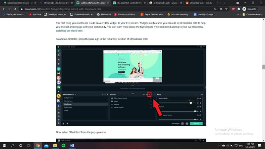Screen dimensions: 265x149
Task: Close the 'Streamlab safe? : Twitch' tab
Action: 218,3
